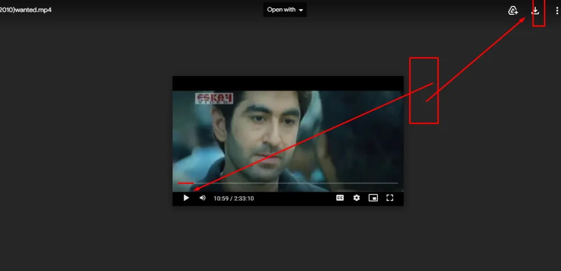
Task: Click the 10:59 / 2:33:10 time display
Action: (x=233, y=198)
